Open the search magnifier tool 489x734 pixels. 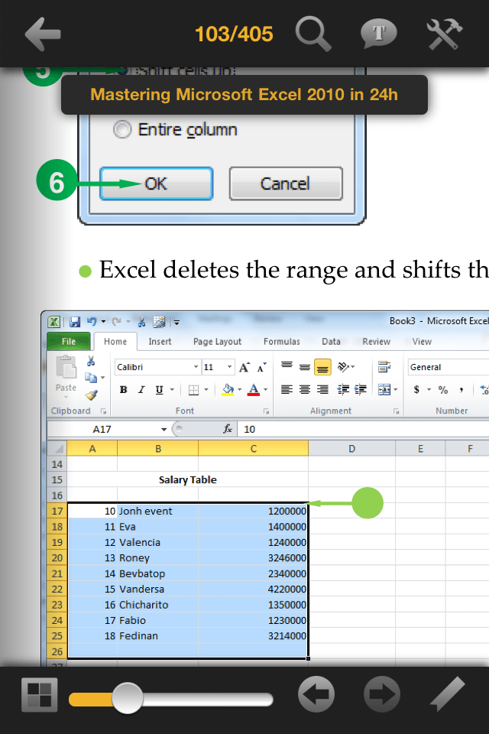coord(313,34)
